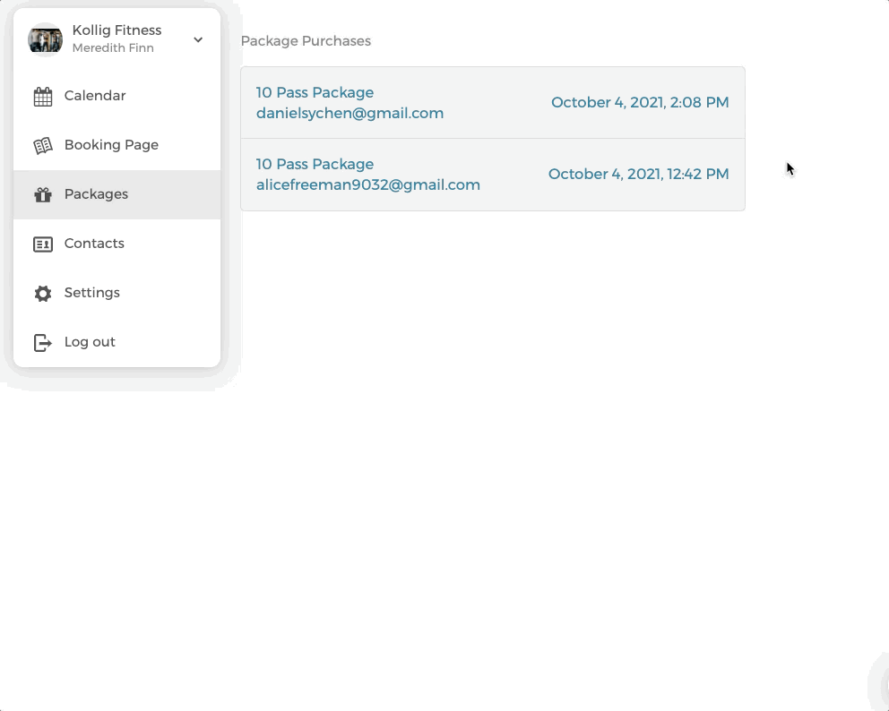
Task: Open the Calendar menu item
Action: 117,96
